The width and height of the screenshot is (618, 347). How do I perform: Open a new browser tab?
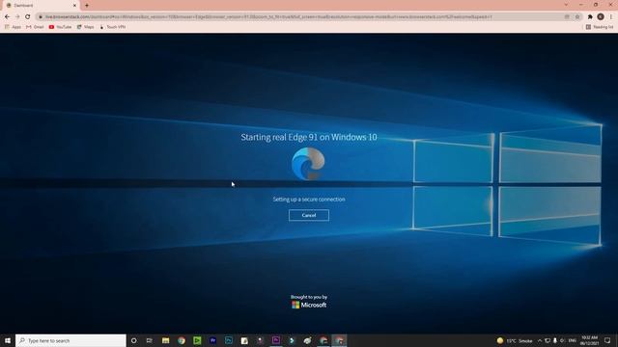87,6
